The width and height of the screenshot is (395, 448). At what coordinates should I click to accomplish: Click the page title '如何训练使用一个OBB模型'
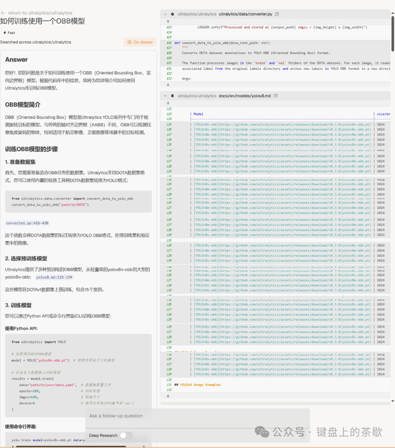(x=42, y=21)
